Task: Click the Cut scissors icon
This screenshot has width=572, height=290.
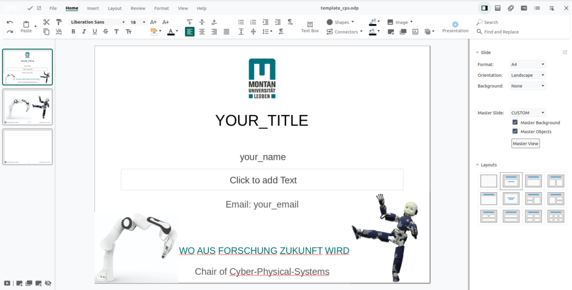Action: 46,22
